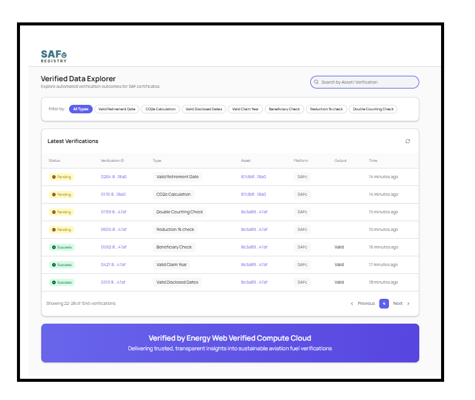Screen dimensions: 475x400
Task: Click the Reduction % check type tag in table
Action: click(x=175, y=230)
